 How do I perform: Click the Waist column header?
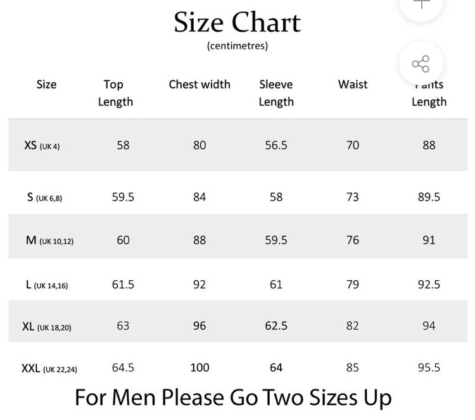pyautogui.click(x=353, y=84)
